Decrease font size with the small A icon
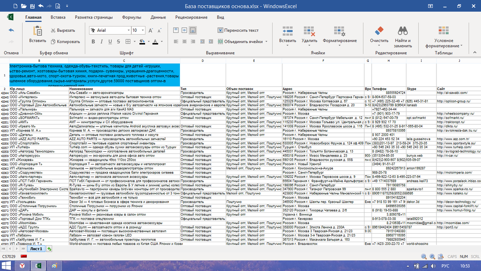This screenshot has width=481, height=271. [160, 31]
